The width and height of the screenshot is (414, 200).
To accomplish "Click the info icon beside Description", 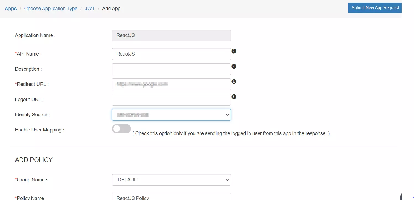I will [x=234, y=66].
